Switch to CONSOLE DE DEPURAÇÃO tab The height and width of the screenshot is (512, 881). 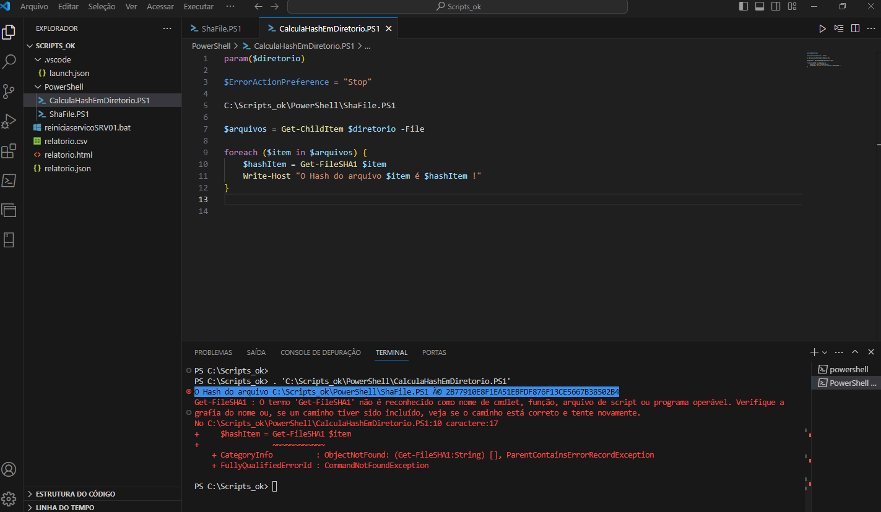click(x=321, y=352)
